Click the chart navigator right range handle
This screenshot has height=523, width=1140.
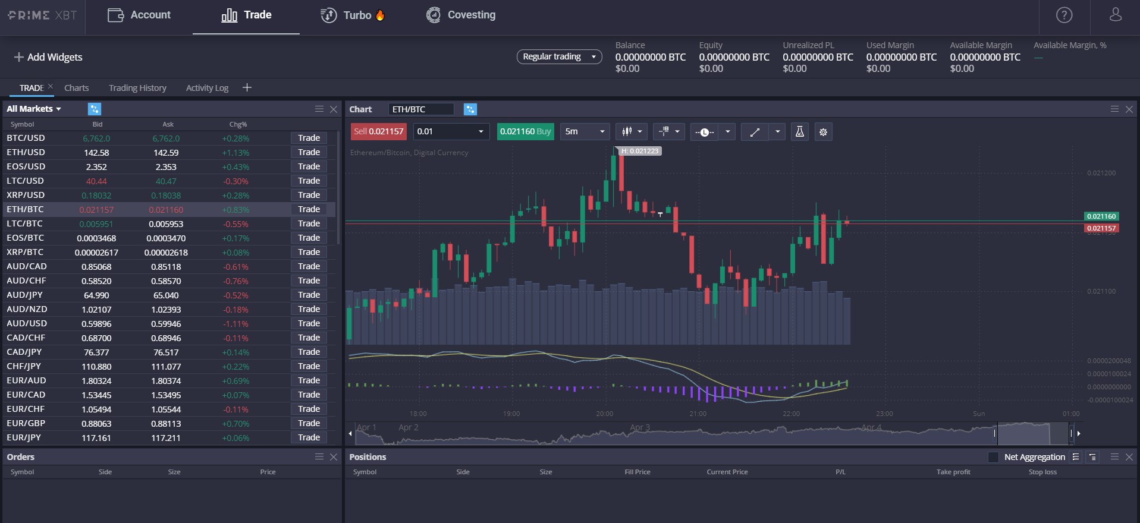[x=1072, y=433]
